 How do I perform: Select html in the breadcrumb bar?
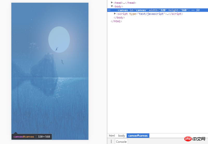click(112, 136)
